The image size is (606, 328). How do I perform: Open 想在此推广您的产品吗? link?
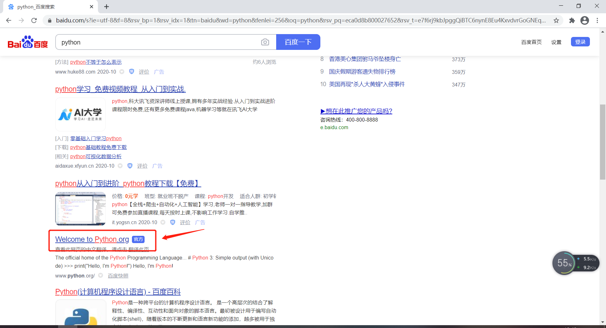pos(356,111)
